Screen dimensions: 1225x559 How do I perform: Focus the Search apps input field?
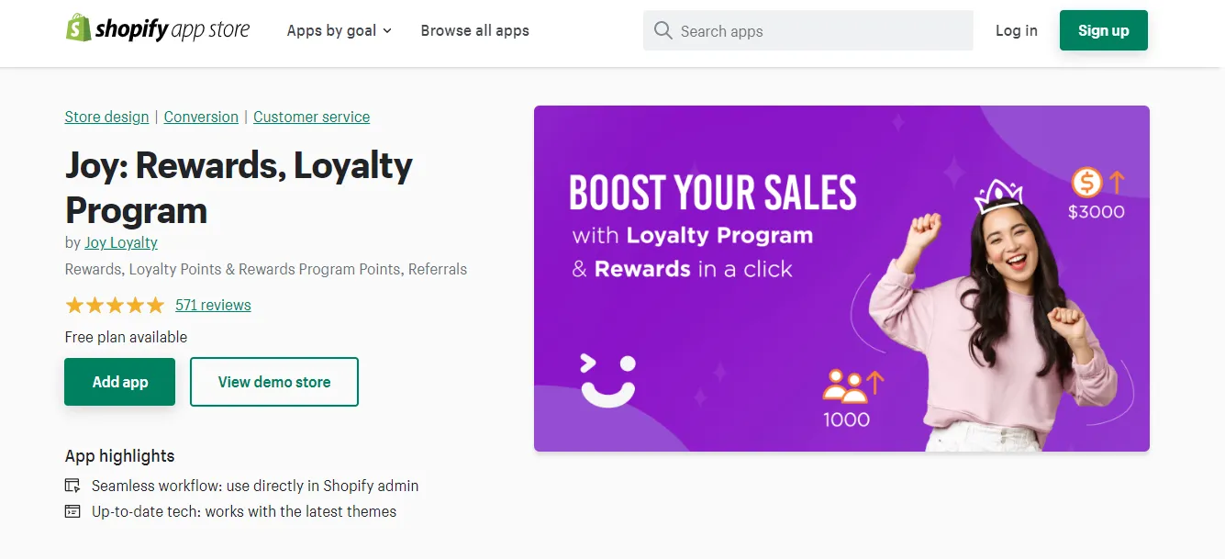[807, 30]
